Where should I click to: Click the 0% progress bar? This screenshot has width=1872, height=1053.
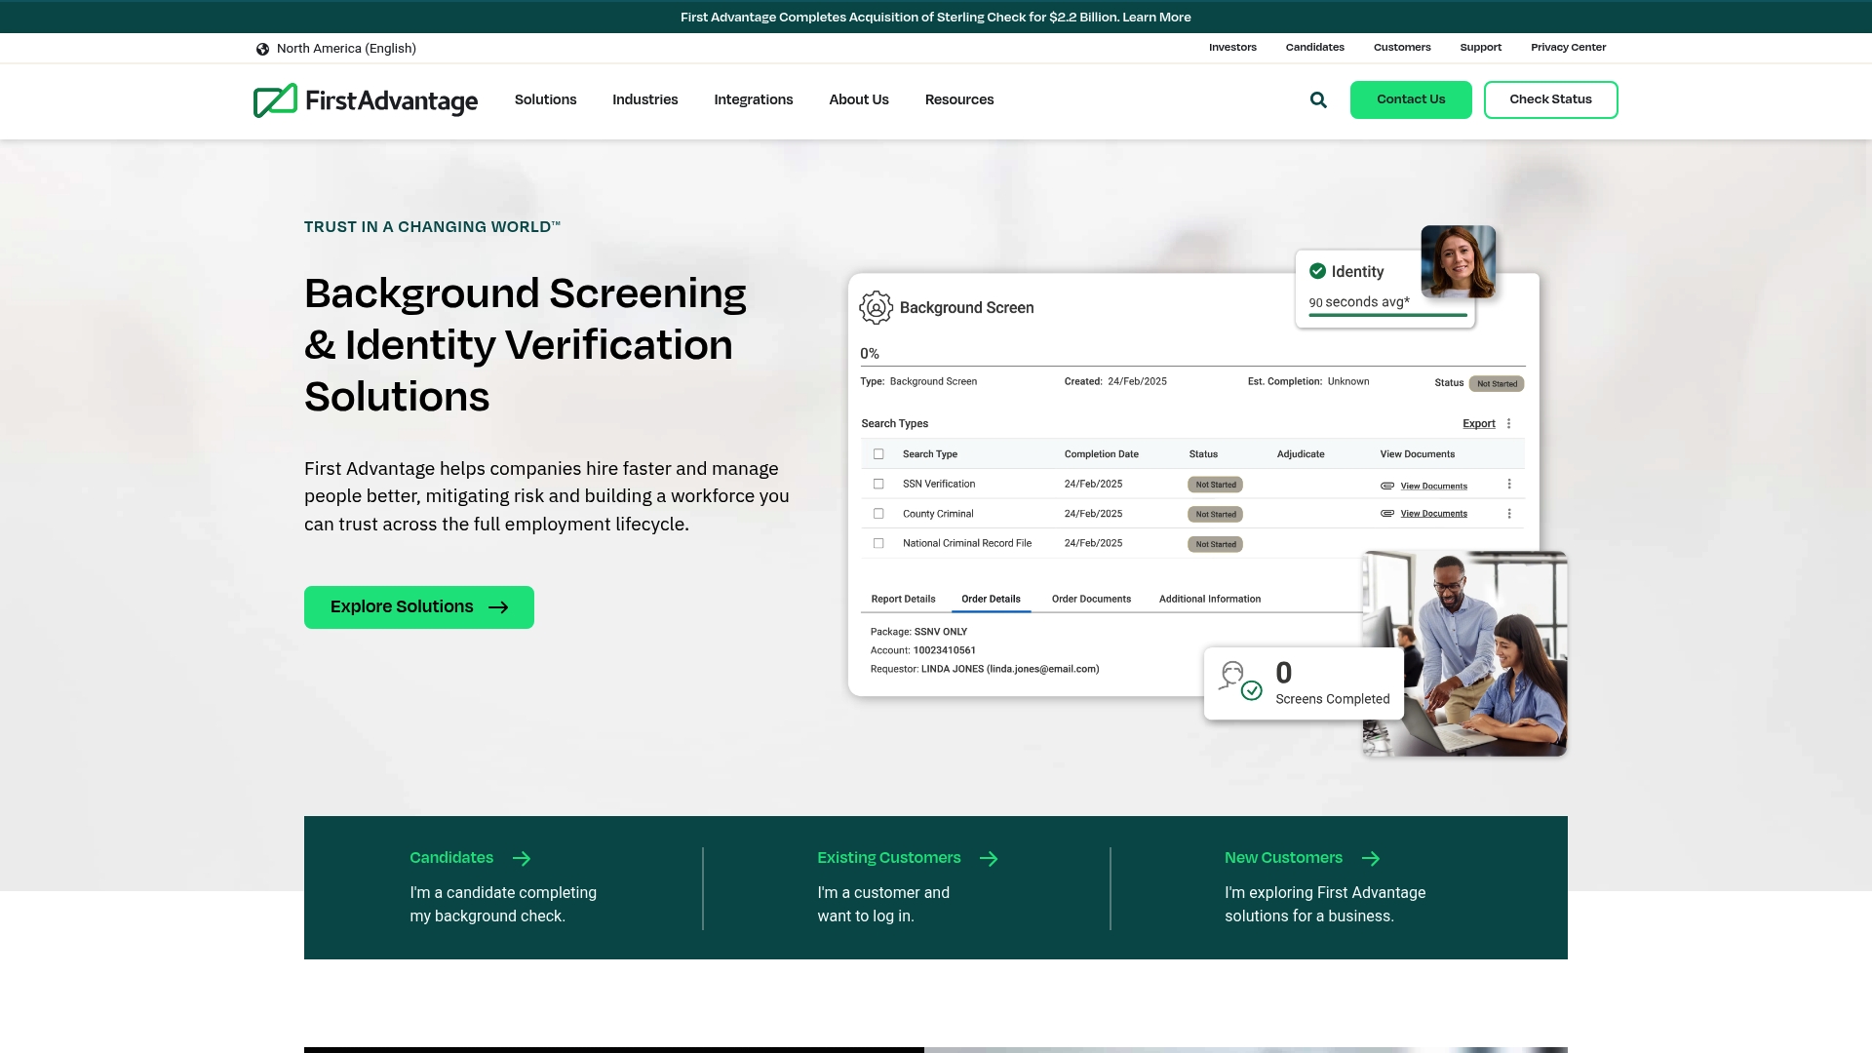(x=1192, y=366)
